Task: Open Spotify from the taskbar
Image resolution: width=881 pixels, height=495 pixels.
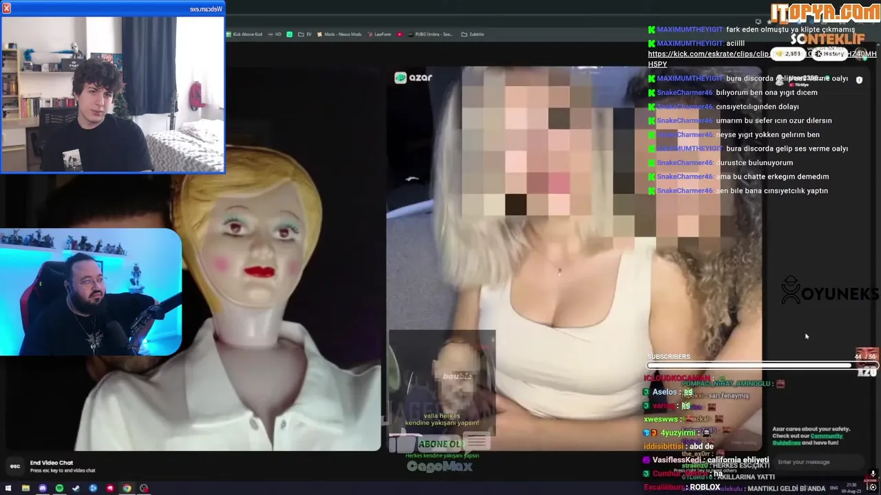Action: 59,488
